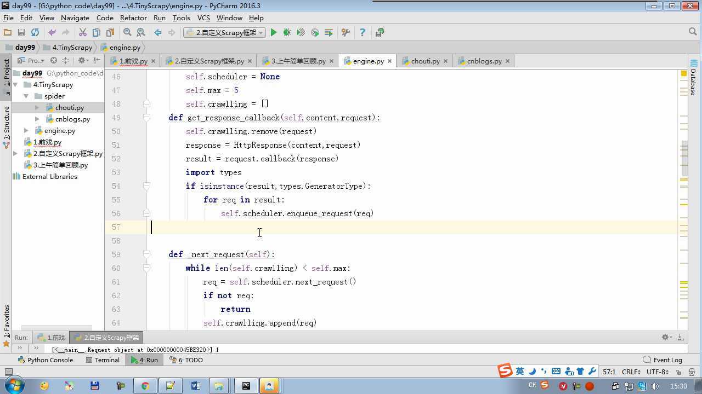The image size is (702, 394).
Task: Click the editor vertical scrollbar
Action: coord(684,159)
